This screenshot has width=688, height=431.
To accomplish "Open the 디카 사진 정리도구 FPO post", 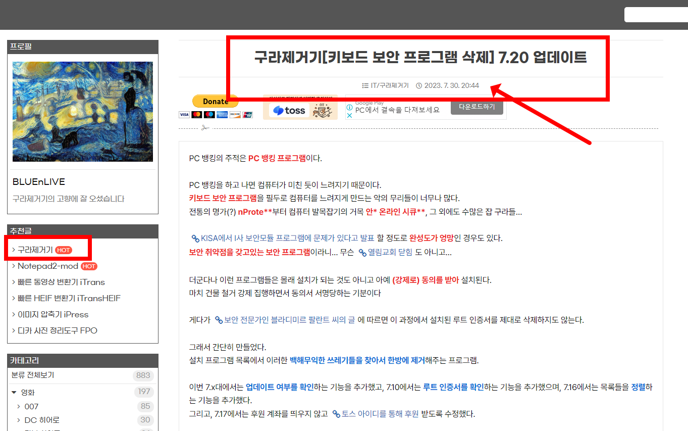I will [58, 331].
